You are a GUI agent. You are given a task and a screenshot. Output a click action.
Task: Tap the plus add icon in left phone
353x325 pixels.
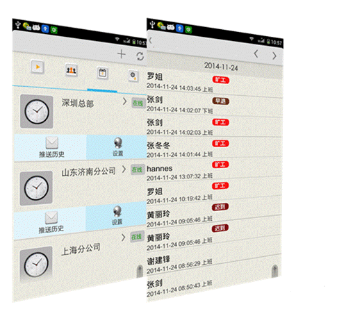tap(122, 54)
